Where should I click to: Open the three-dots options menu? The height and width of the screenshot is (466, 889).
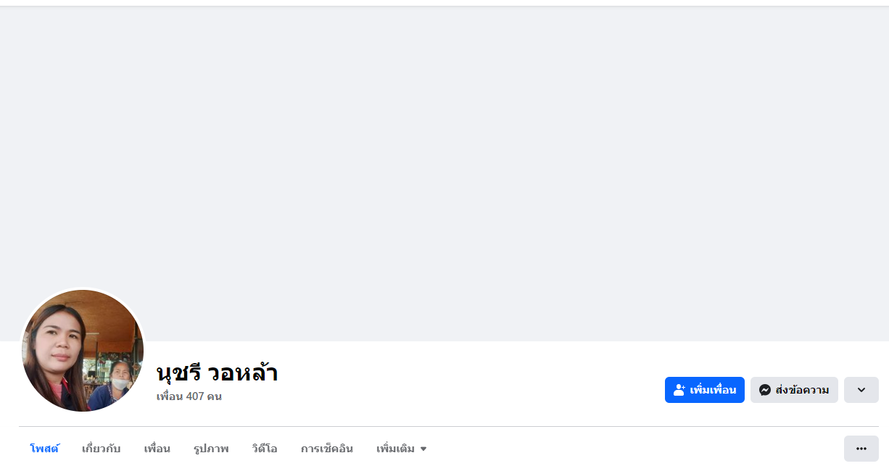(x=861, y=449)
